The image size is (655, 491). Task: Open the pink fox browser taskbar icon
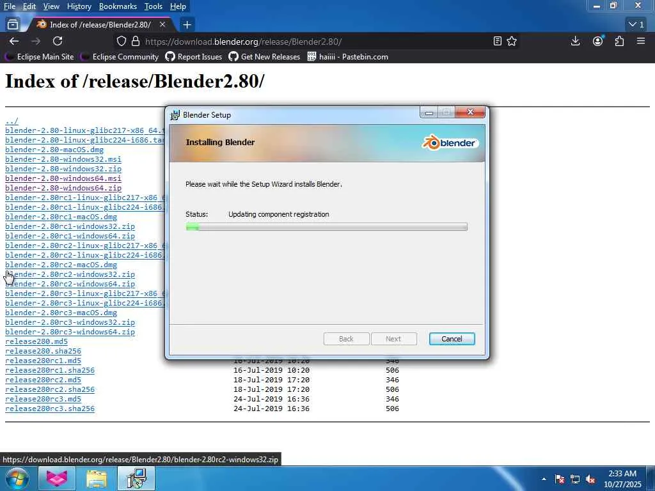[57, 478]
